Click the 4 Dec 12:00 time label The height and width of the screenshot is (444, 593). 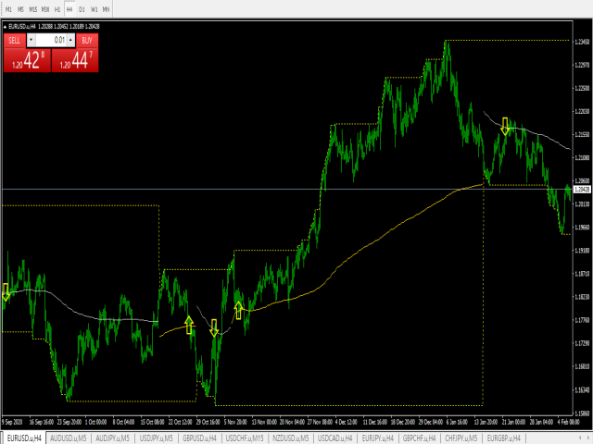coord(346,422)
